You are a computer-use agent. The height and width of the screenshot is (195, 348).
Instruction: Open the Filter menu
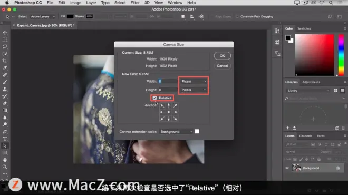click(x=134, y=3)
